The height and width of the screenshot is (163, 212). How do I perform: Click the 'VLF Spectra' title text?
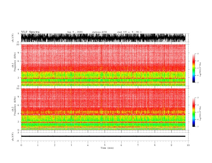30,32
